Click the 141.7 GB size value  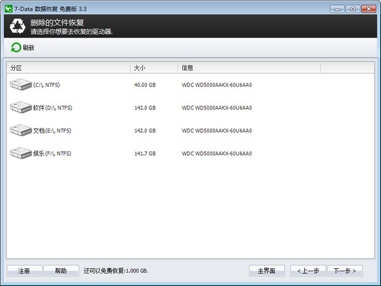pyautogui.click(x=145, y=153)
